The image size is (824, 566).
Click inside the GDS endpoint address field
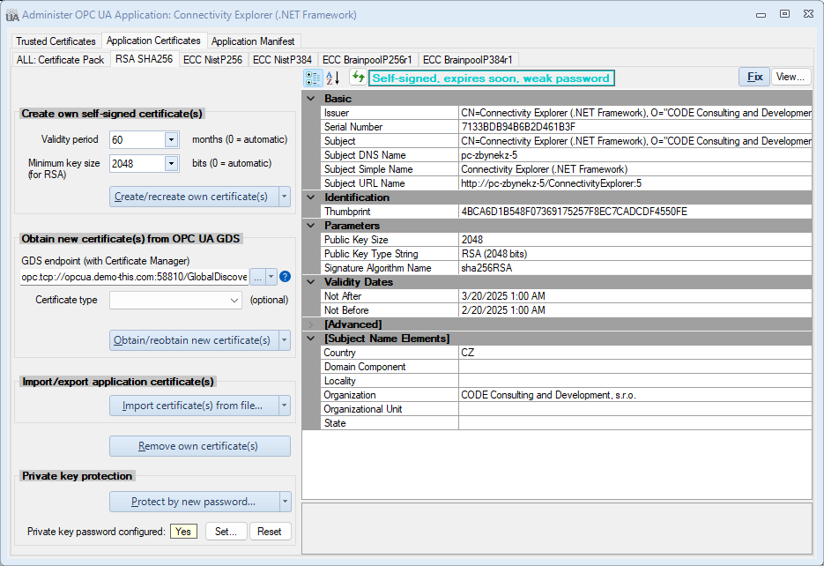pyautogui.click(x=132, y=276)
